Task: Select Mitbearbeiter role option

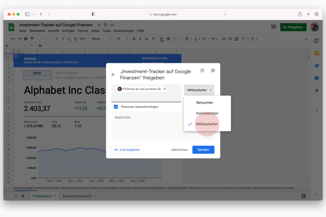Action: [x=207, y=124]
